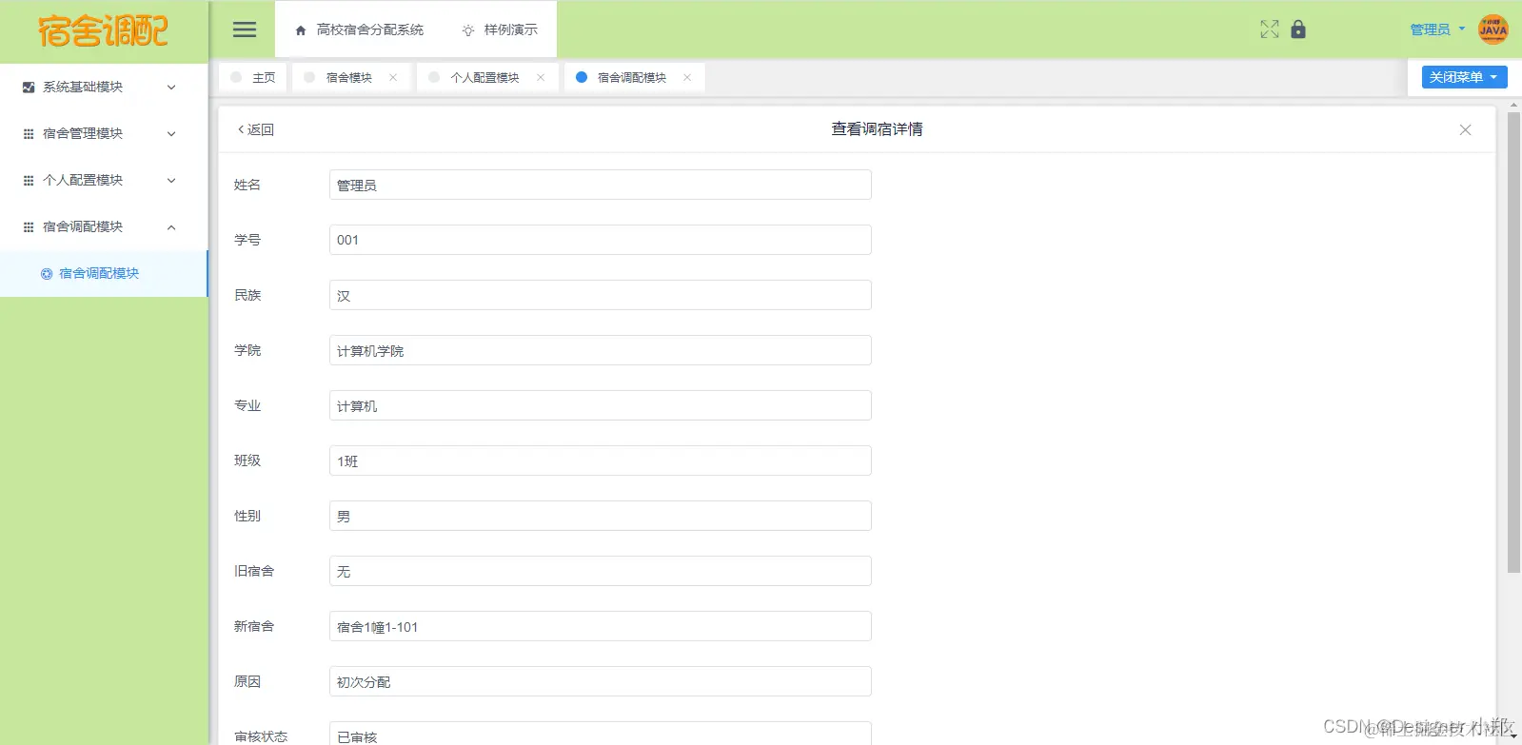Viewport: 1522px width, 745px height.
Task: Select the active 宿舍调配模块 tab
Action: 634,77
